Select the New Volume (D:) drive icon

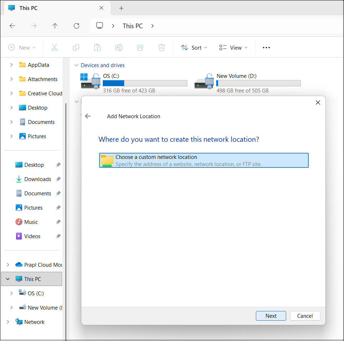coord(204,81)
